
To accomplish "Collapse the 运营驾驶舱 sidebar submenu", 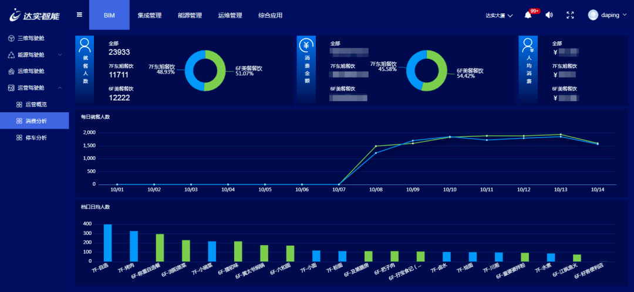I will point(59,88).
